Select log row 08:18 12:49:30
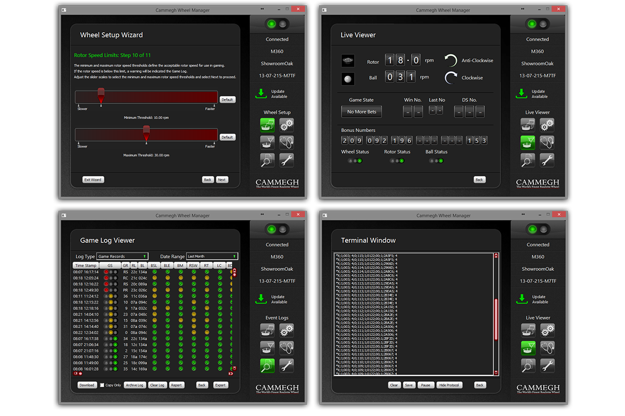 coord(153,290)
